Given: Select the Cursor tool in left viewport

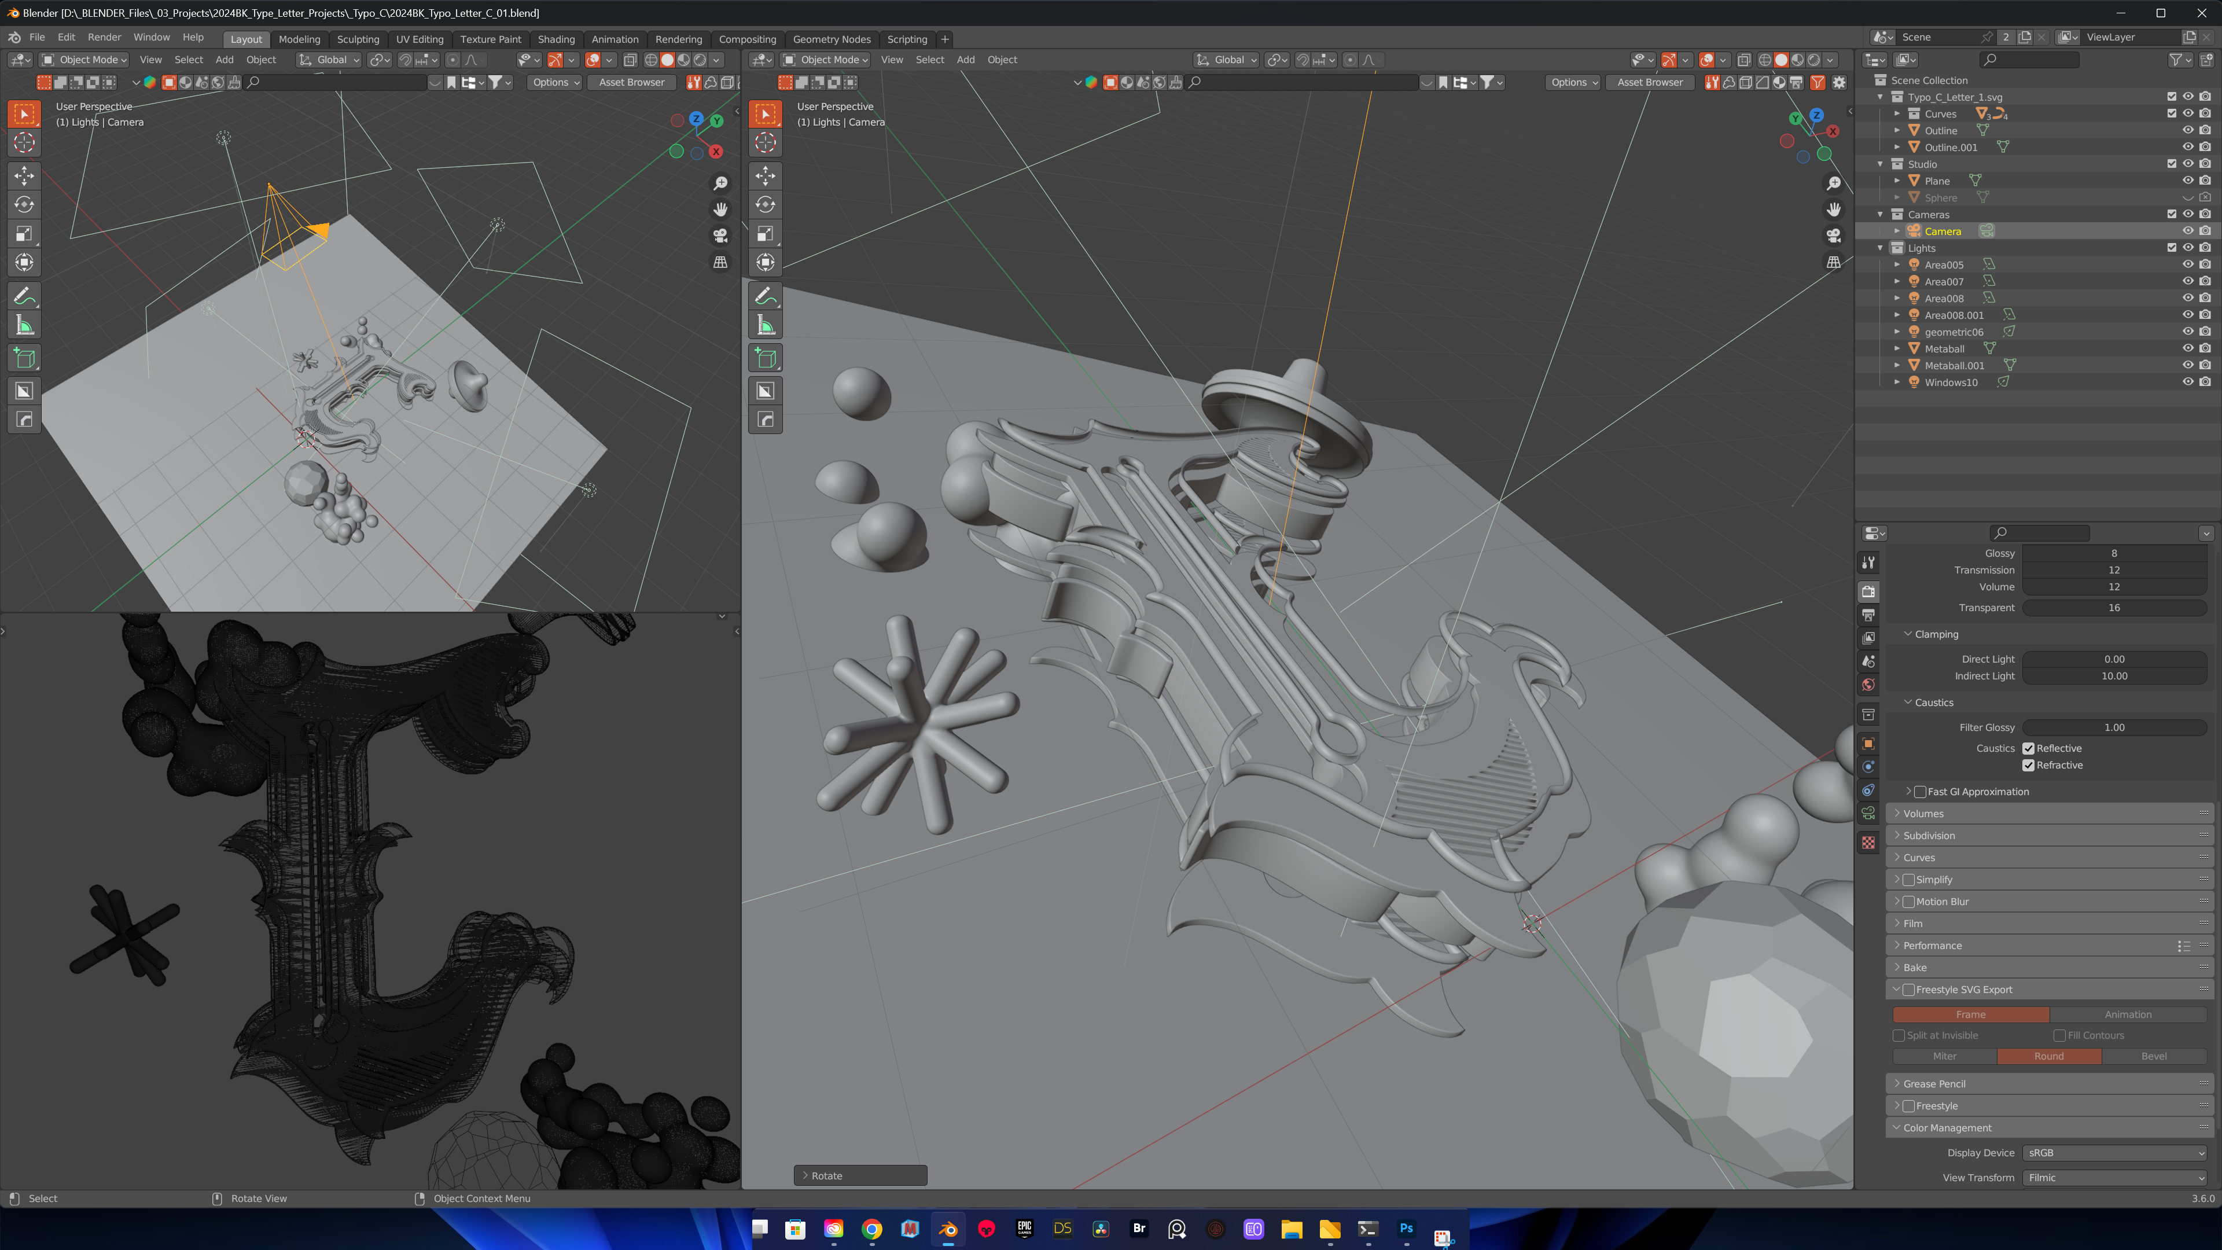Looking at the screenshot, I should click(x=24, y=142).
